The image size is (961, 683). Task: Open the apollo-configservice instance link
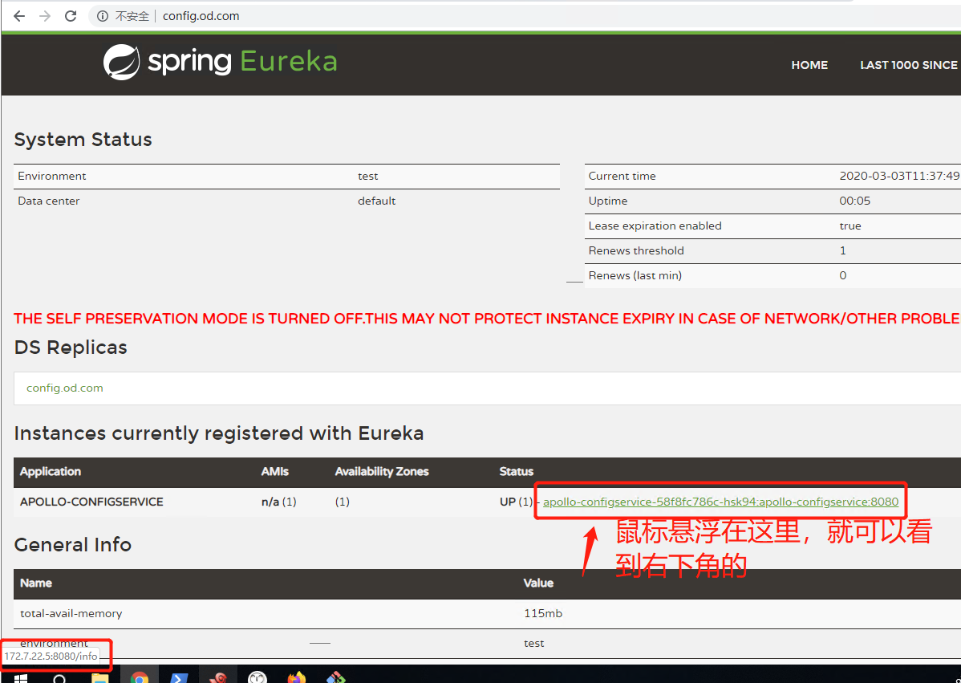point(720,502)
